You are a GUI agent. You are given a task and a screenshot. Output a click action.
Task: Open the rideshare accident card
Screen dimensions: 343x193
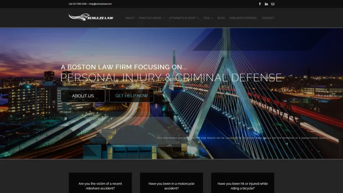click(x=100, y=183)
